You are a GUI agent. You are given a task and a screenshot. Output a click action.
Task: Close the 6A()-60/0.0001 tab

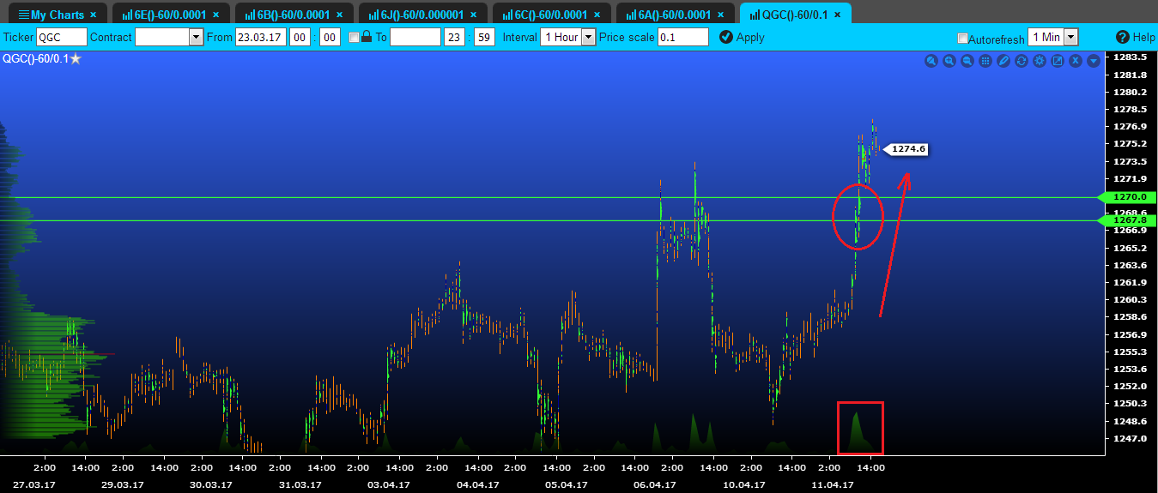[x=720, y=15]
